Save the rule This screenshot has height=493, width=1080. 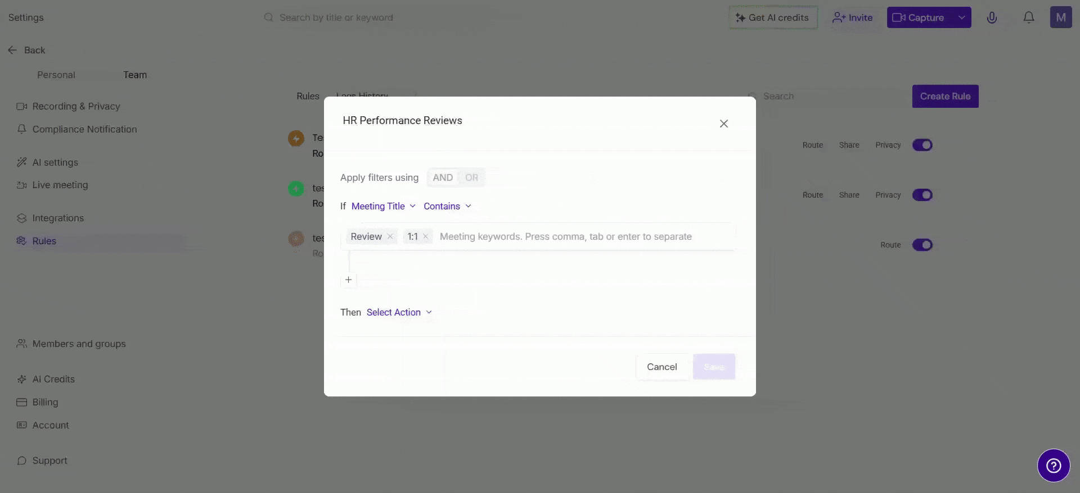(x=714, y=367)
